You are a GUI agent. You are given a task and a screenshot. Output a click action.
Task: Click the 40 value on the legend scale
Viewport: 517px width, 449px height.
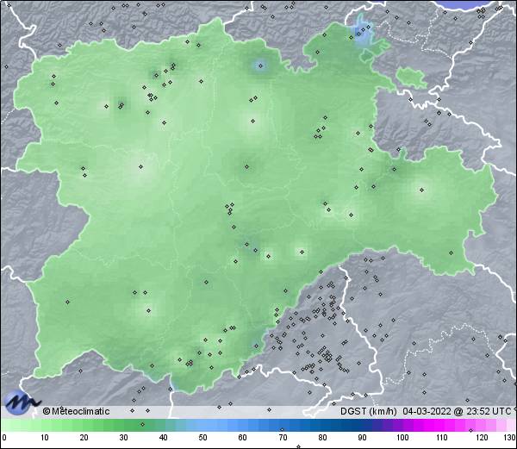pyautogui.click(x=163, y=438)
